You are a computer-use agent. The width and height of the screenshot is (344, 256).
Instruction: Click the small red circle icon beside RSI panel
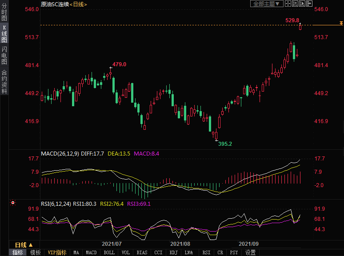pyautogui.click(x=13, y=203)
